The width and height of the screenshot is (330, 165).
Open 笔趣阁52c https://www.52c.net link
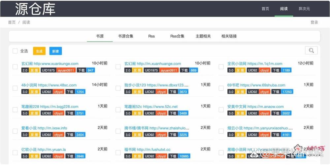151,107
